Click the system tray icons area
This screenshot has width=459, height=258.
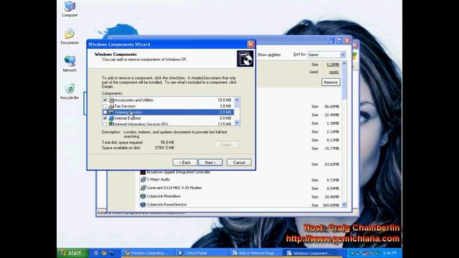point(364,253)
